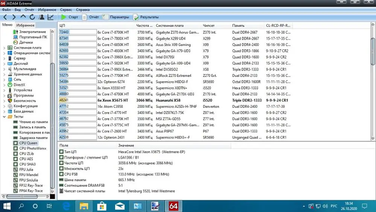Sort by the ЦП column header
The image size is (376, 212).
tap(96, 26)
